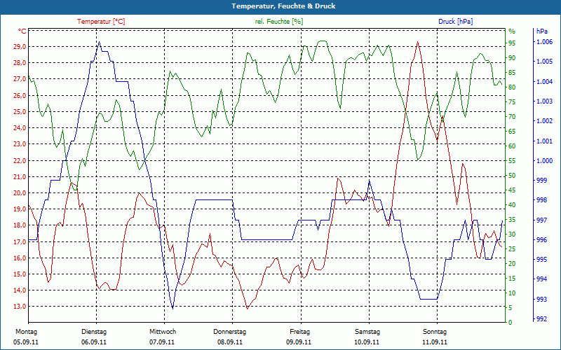This screenshot has height=350, width=561.
Task: Click the '08.09.11' date label
Action: tap(230, 342)
